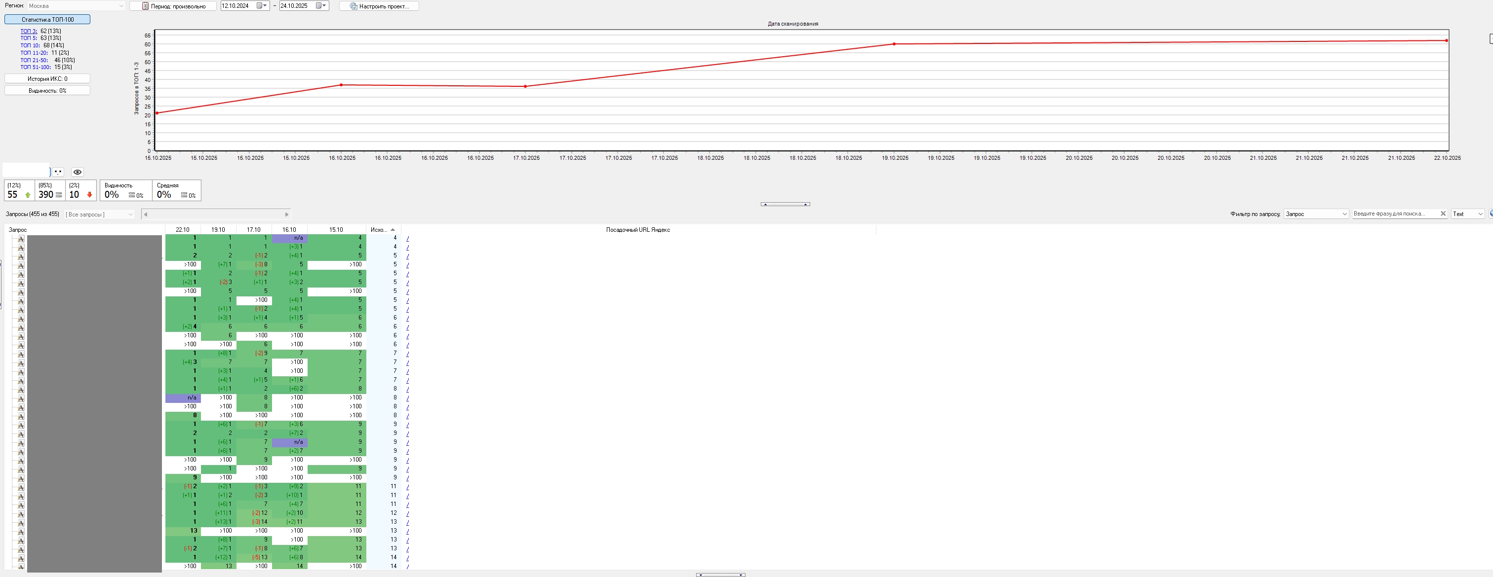Click Период: произвольно calendar button
Screen dimensions: 1493x577
[173, 6]
